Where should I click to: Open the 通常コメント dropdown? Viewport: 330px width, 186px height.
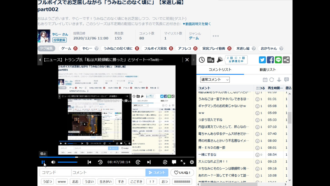(214, 80)
